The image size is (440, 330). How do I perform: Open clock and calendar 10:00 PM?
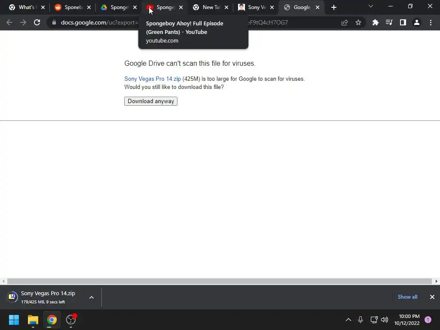click(407, 320)
